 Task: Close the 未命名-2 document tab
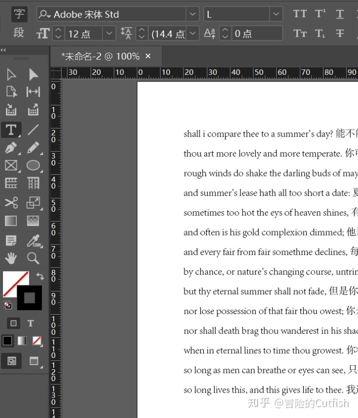pyautogui.click(x=148, y=56)
